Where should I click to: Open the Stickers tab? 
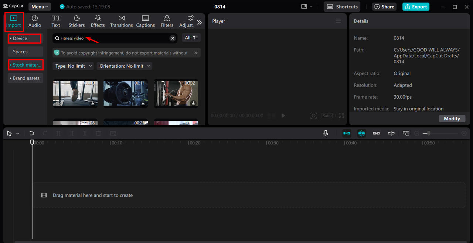pyautogui.click(x=76, y=21)
